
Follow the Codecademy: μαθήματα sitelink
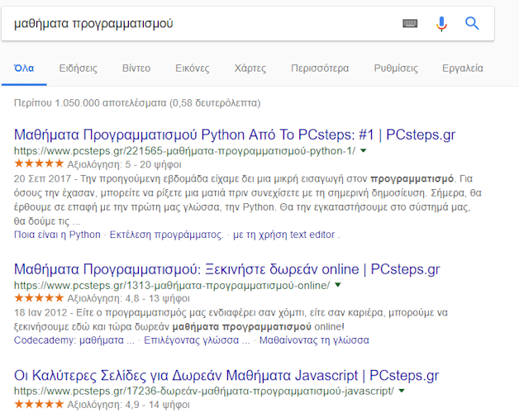tap(74, 340)
